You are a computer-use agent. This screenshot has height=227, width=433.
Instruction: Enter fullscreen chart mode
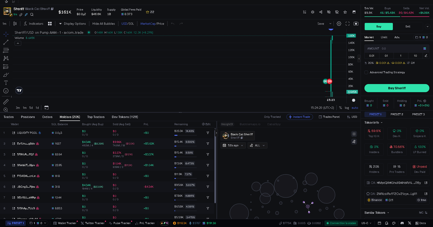tap(348, 24)
